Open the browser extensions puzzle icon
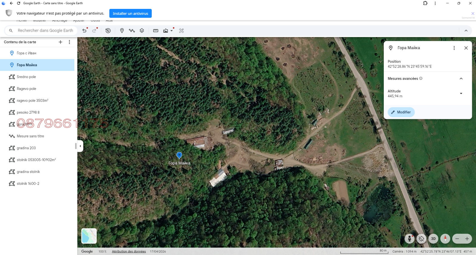 [x=425, y=3]
